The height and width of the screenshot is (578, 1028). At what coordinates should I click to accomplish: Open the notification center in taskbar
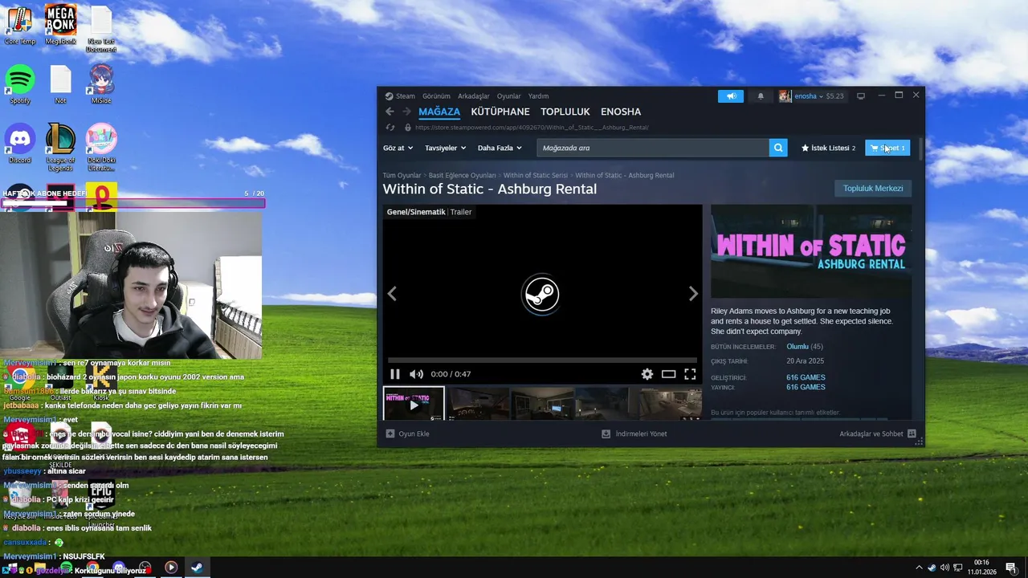(x=1010, y=568)
